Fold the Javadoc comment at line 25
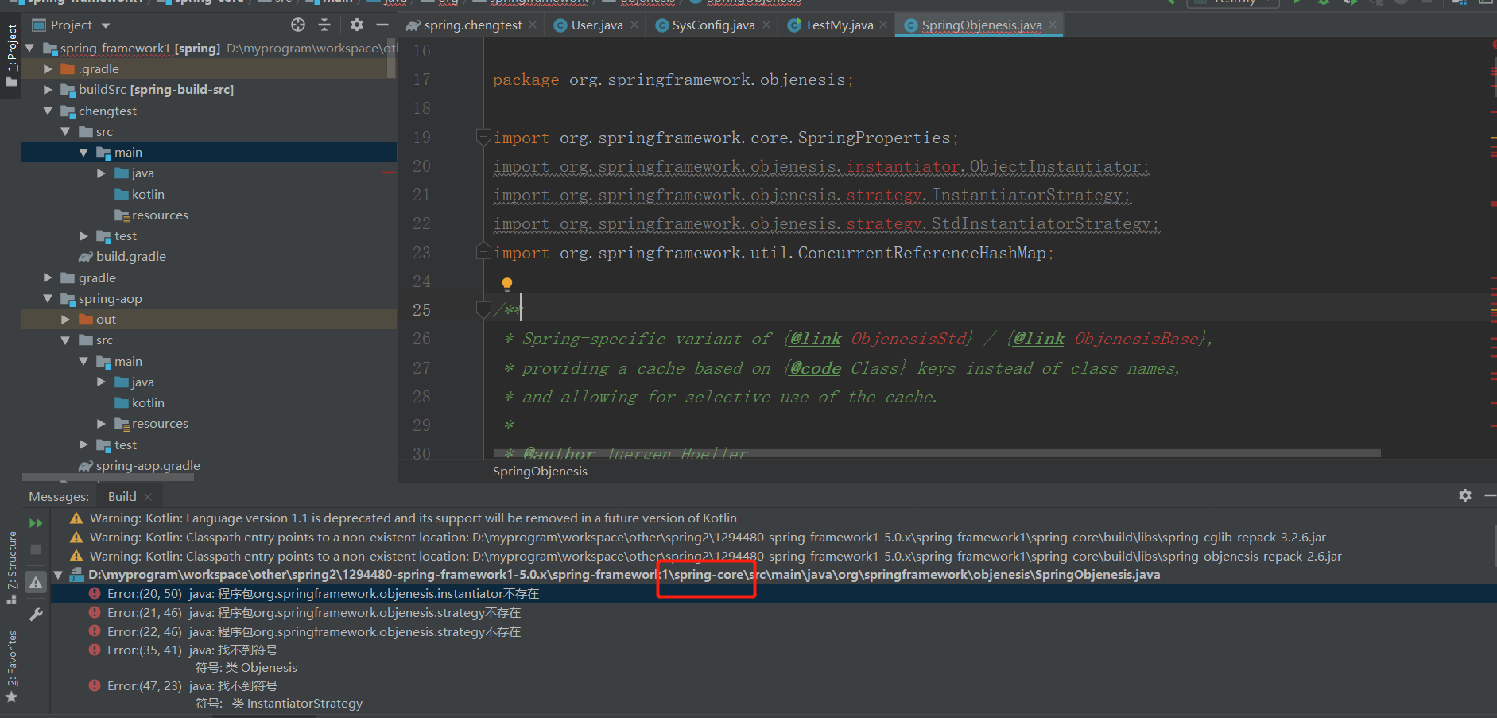1497x718 pixels. 483,309
